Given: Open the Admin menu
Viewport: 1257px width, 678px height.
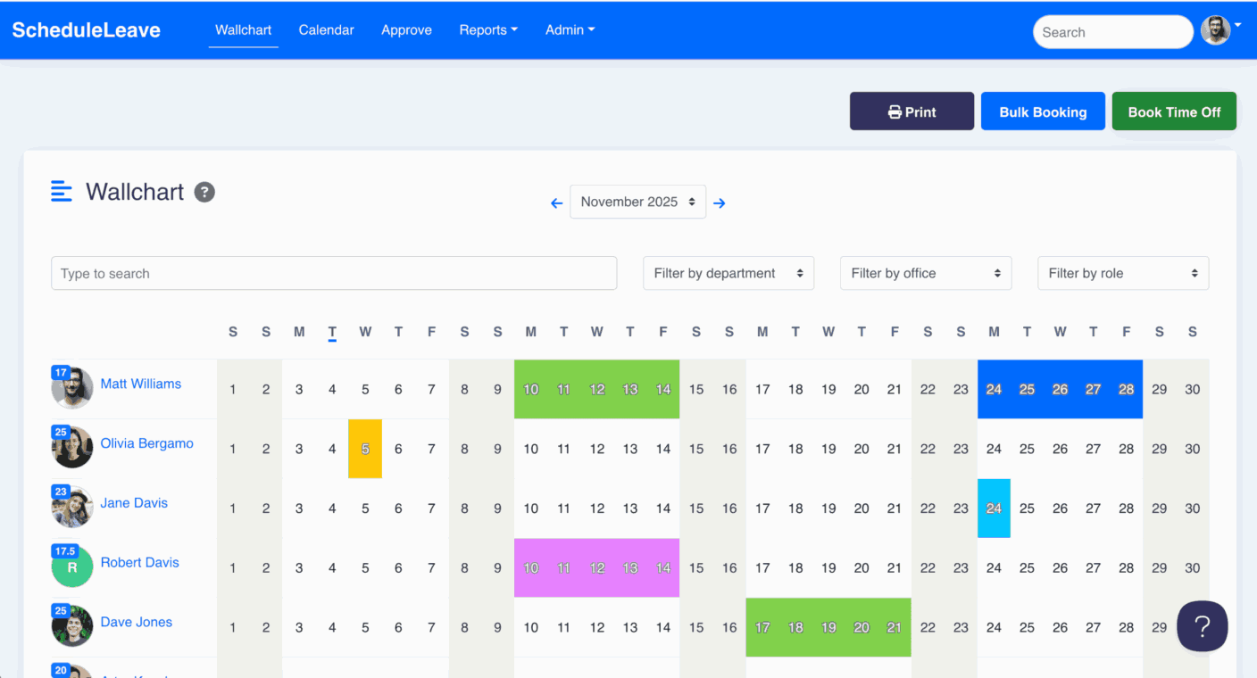Looking at the screenshot, I should click(x=570, y=29).
